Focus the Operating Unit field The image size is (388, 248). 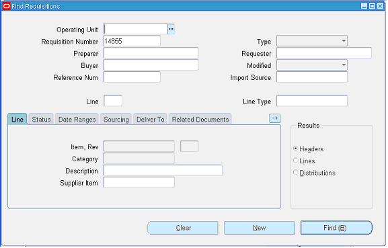tap(136, 29)
